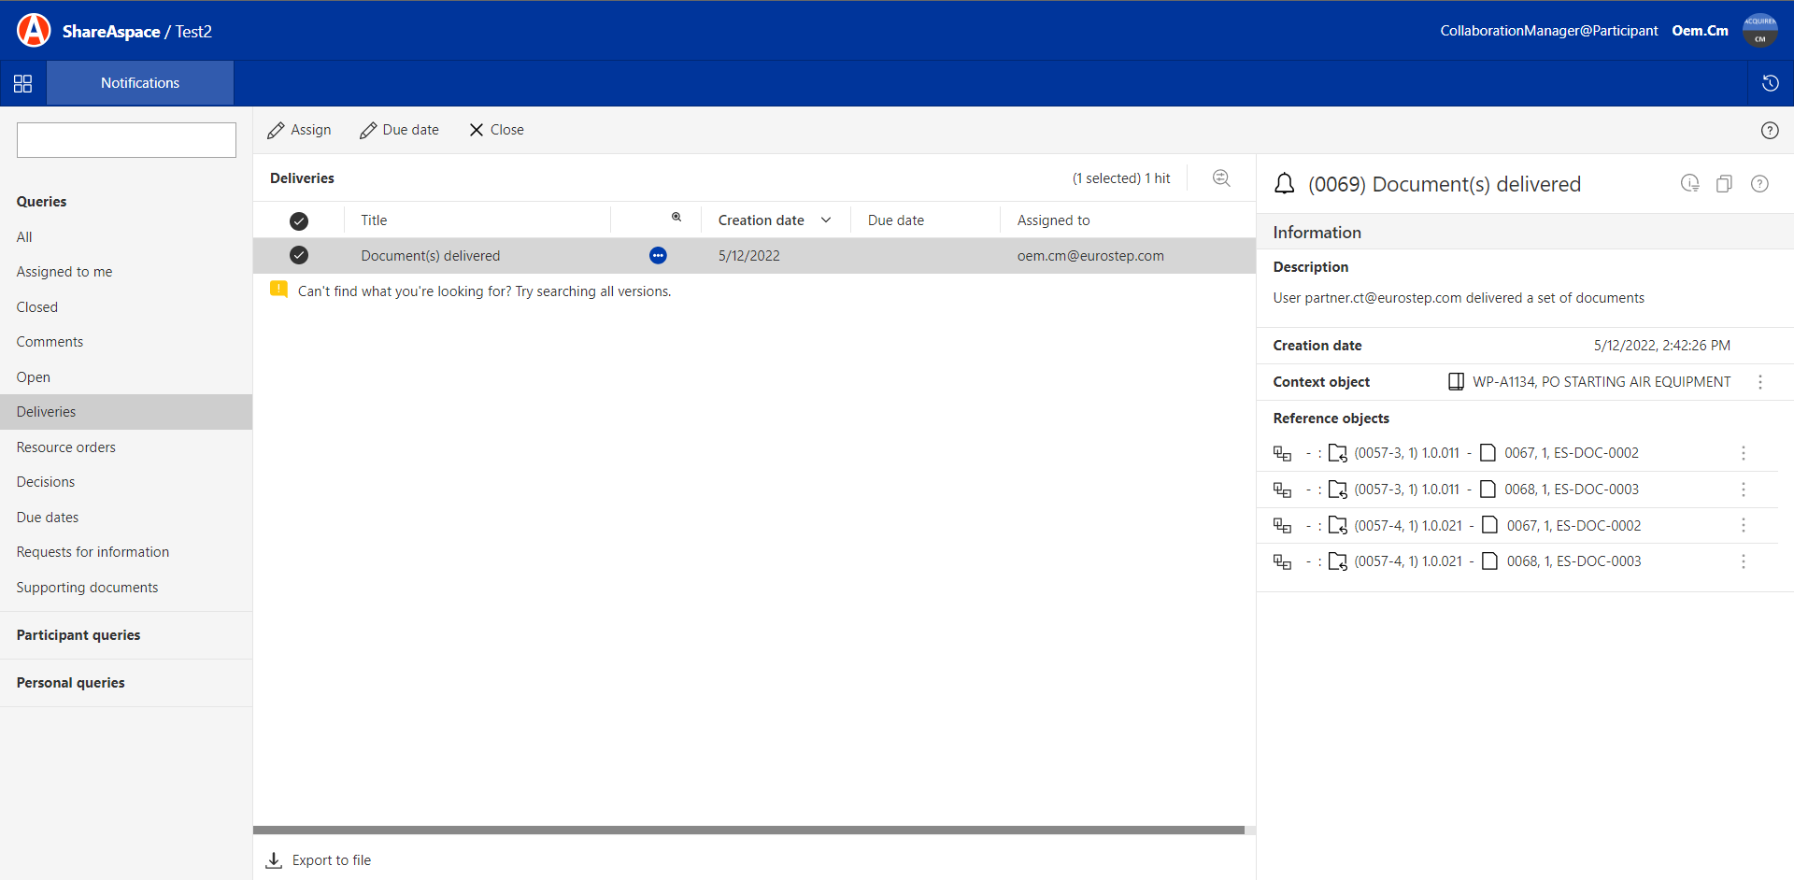Open more options for Context object WP-A1134
Image resolution: width=1794 pixels, height=880 pixels.
coord(1759,382)
